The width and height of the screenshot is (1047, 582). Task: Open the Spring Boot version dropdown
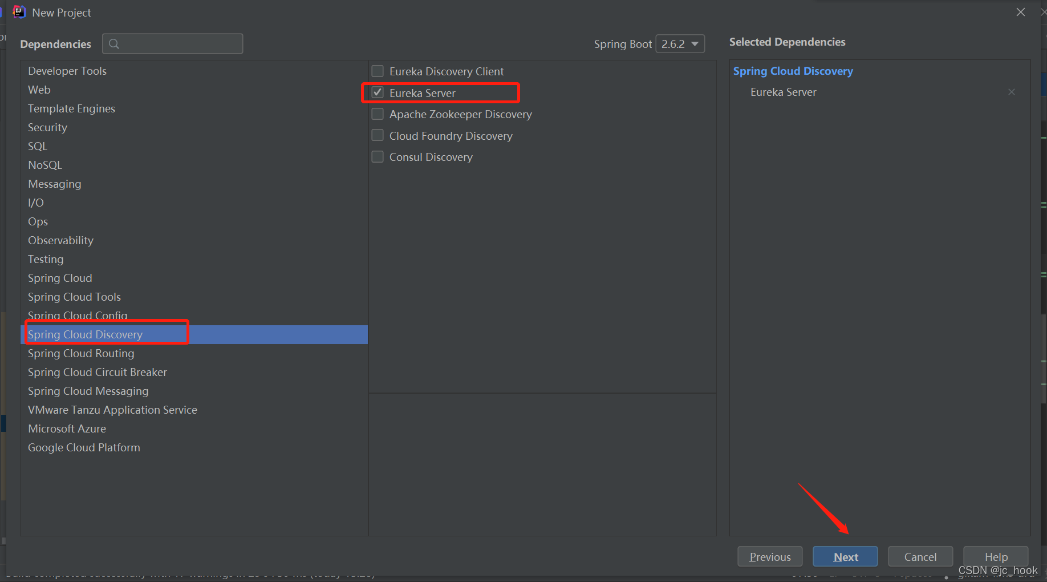(x=680, y=44)
